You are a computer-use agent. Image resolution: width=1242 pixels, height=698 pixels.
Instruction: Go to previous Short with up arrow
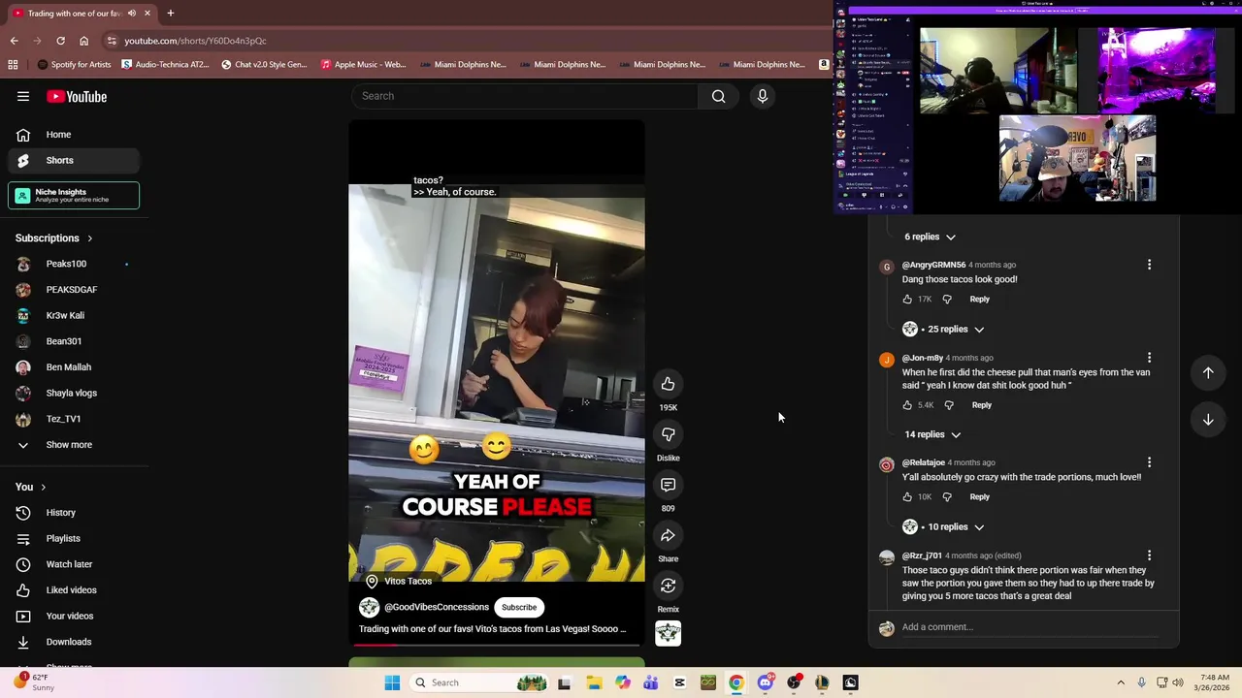1208,372
